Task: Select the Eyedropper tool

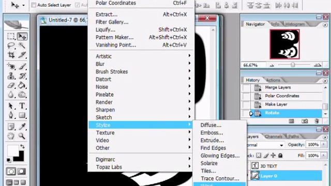Action: [22, 127]
